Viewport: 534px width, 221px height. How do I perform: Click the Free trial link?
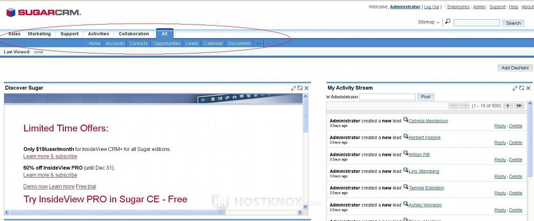(86, 186)
